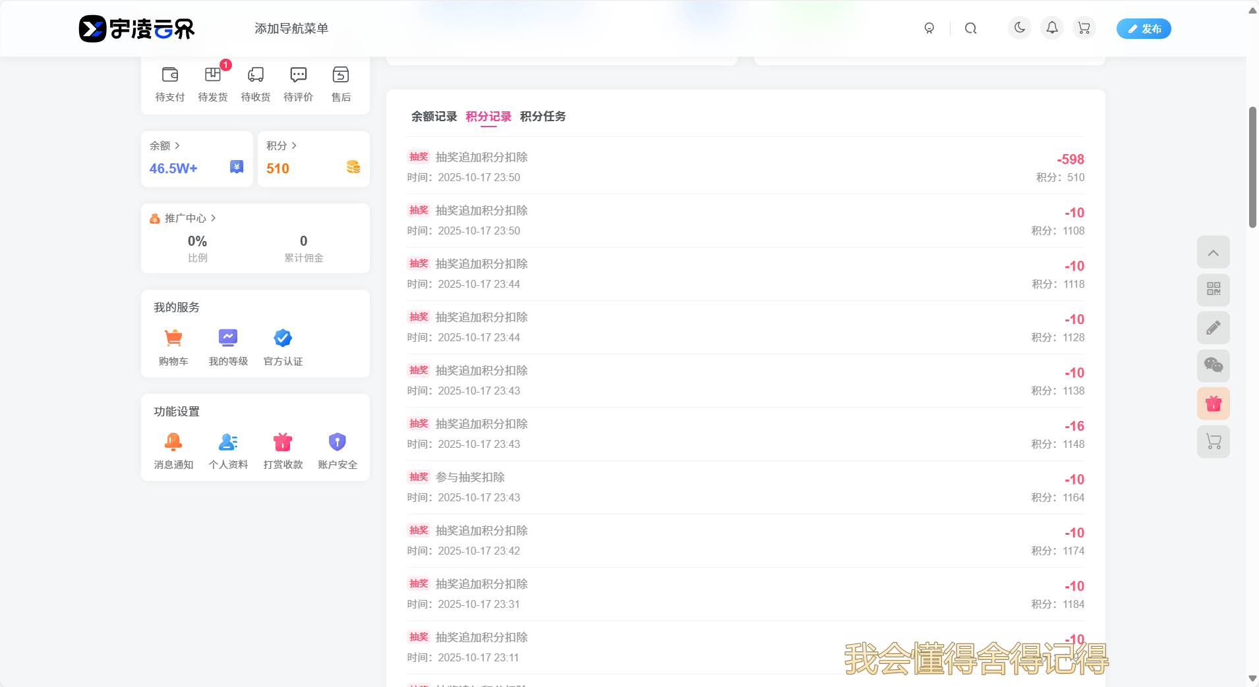This screenshot has height=687, width=1259.
Task: Expand the balance (余额) details
Action: point(165,146)
